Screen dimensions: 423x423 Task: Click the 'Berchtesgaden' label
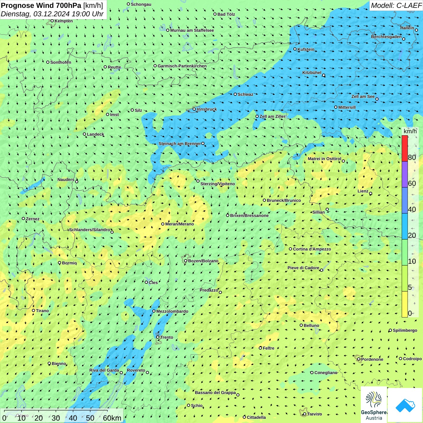click(386, 37)
